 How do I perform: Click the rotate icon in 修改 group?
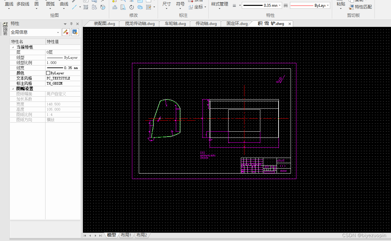tap(132, 7)
